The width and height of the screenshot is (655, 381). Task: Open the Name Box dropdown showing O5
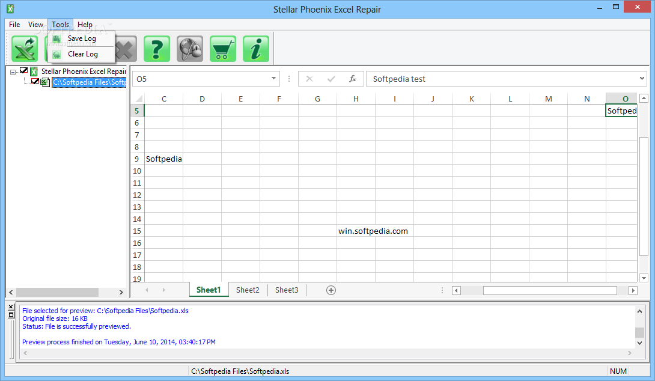(x=273, y=79)
